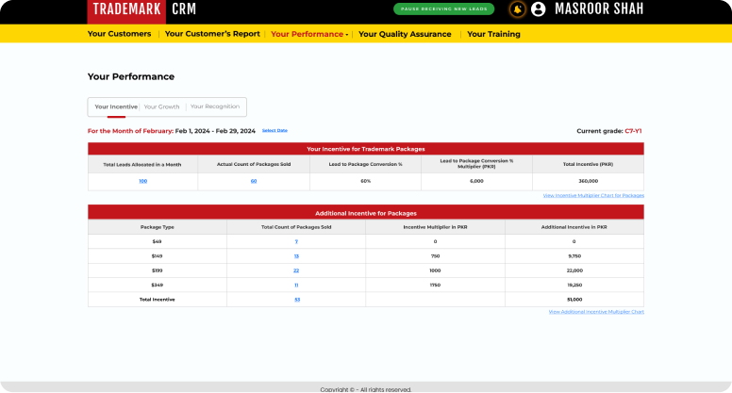Open the 60 actual packages sold link
The height and width of the screenshot is (393, 732).
254,180
